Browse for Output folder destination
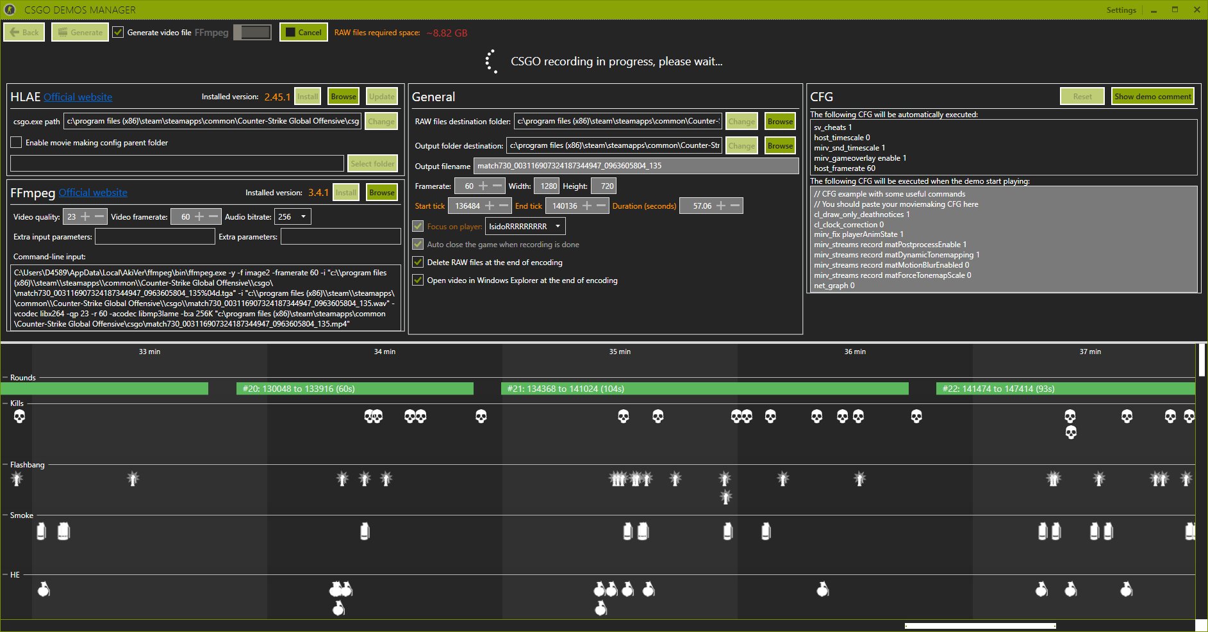 click(780, 145)
